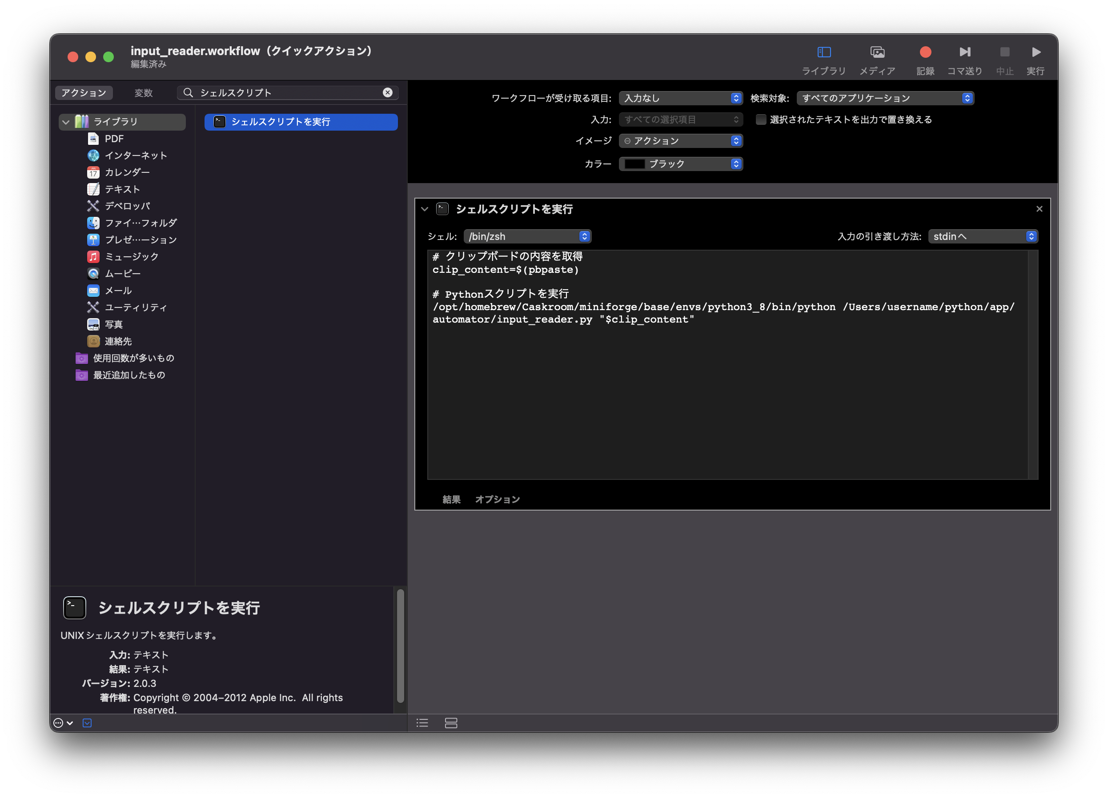Open the shell /bin/zsh dropdown

[527, 237]
